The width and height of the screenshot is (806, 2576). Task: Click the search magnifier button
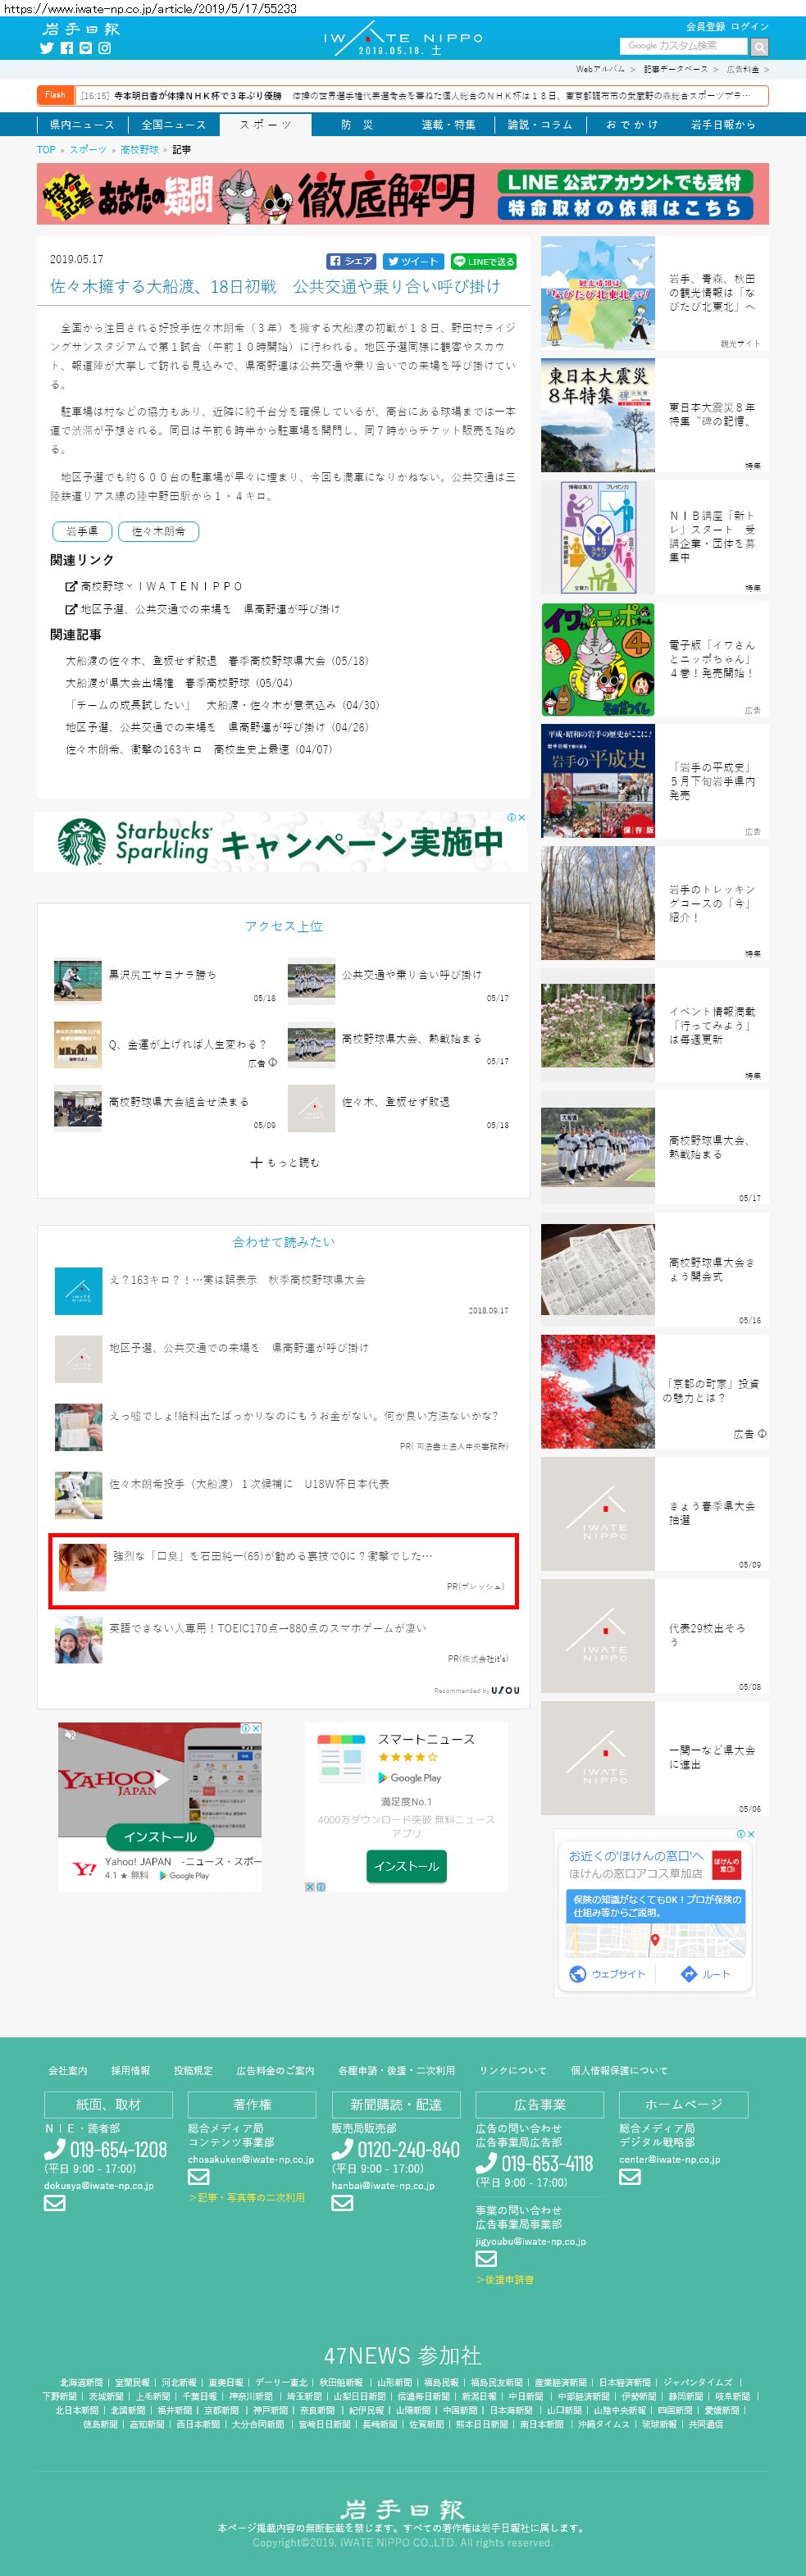click(760, 47)
